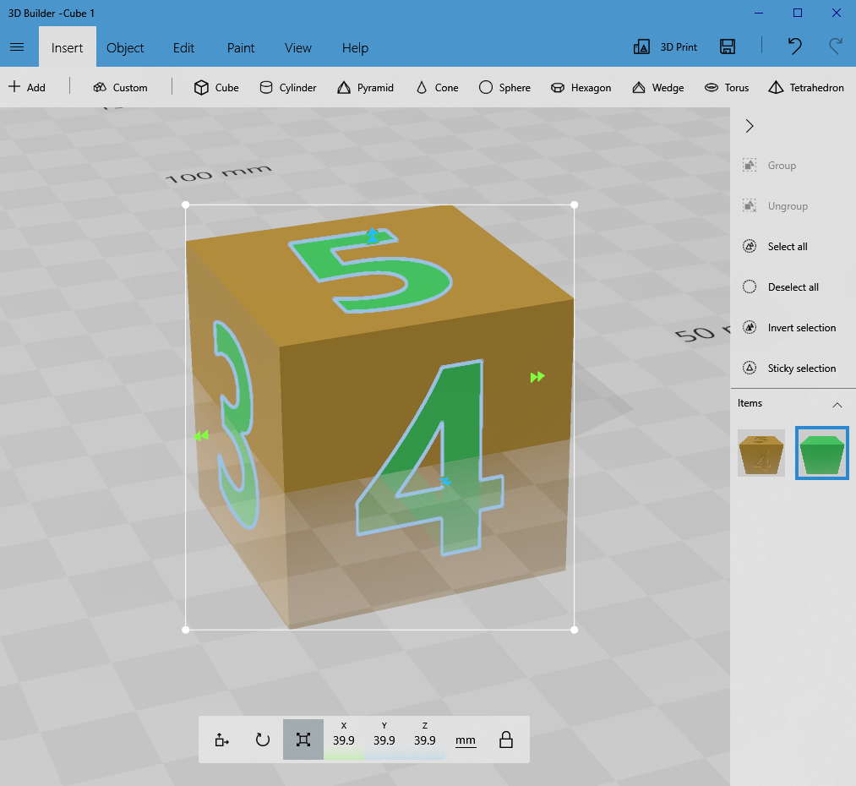Open the View tab

point(298,47)
